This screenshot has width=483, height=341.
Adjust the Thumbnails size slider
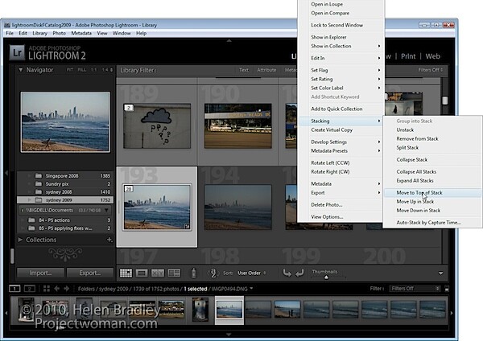click(326, 277)
